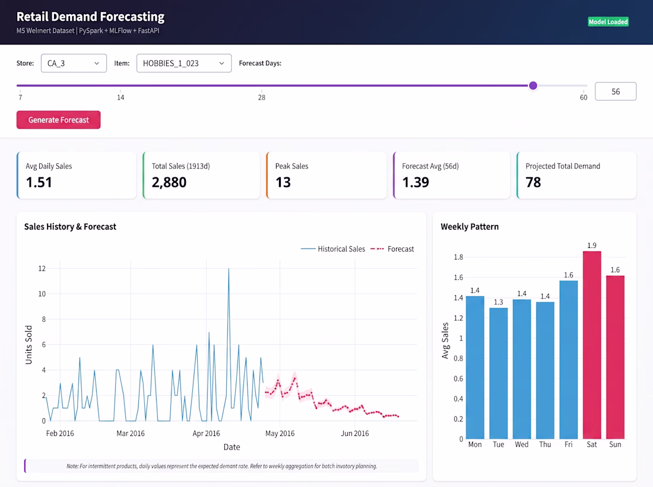Click the Forecast Avg (56d) card
This screenshot has width=653, height=487.
pos(452,175)
